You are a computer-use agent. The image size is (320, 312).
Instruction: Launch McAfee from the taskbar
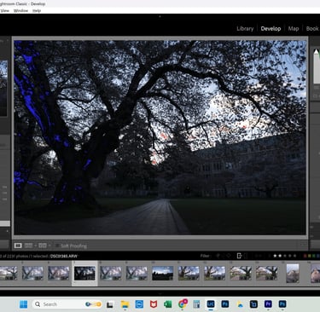pyautogui.click(x=154, y=304)
